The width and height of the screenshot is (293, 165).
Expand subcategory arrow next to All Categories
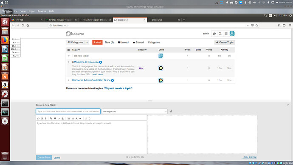[87, 43]
